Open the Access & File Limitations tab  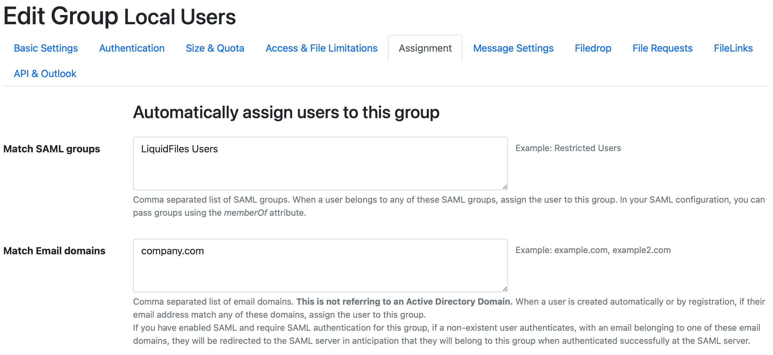(321, 48)
